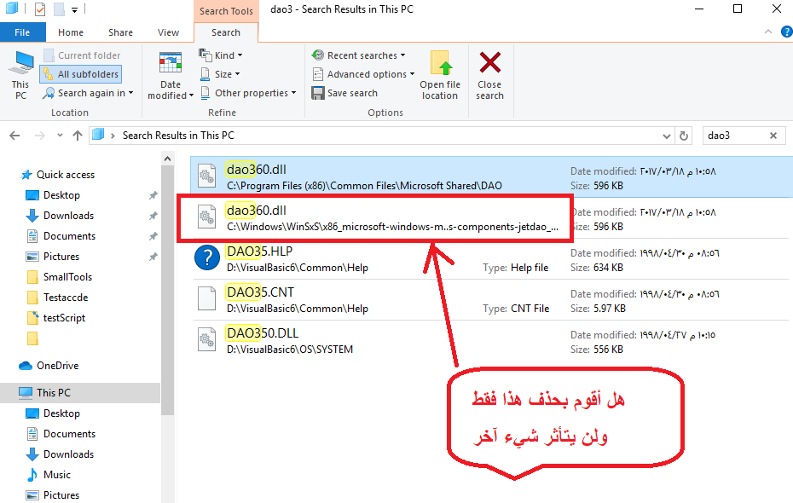Click Save search button
This screenshot has width=793, height=503.
pyautogui.click(x=345, y=93)
